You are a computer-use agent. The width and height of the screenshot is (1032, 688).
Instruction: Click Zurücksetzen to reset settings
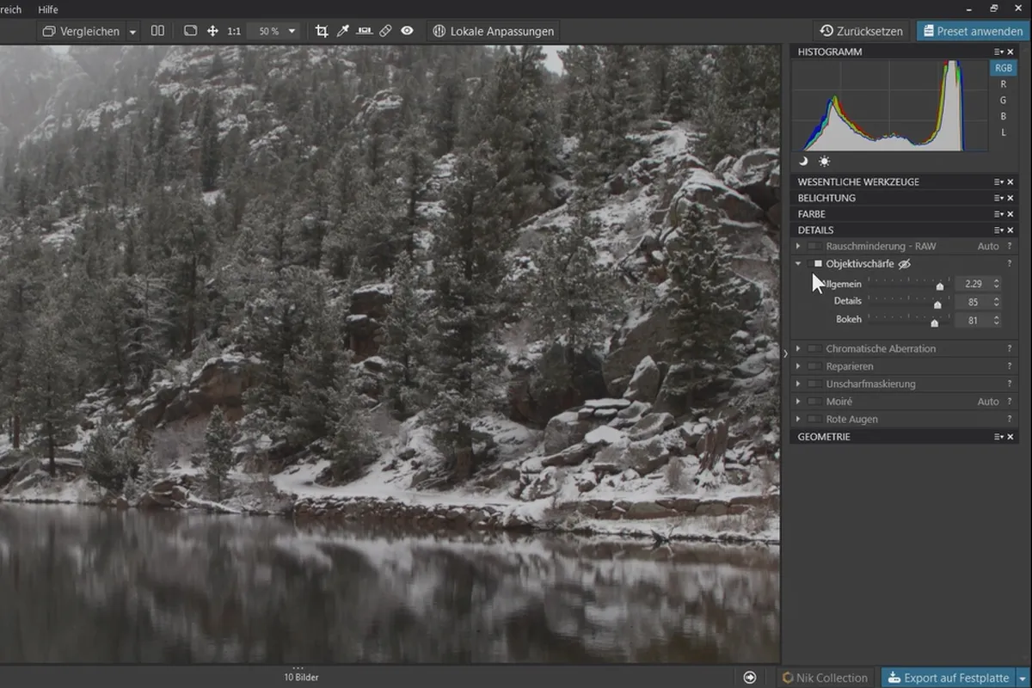coord(862,31)
